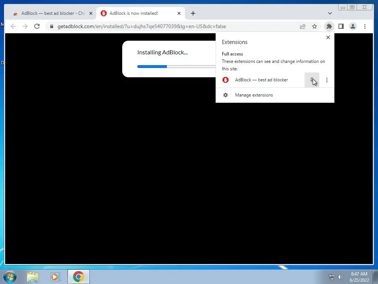
Task: Close the AdBlock is now installed tab
Action: (x=179, y=13)
